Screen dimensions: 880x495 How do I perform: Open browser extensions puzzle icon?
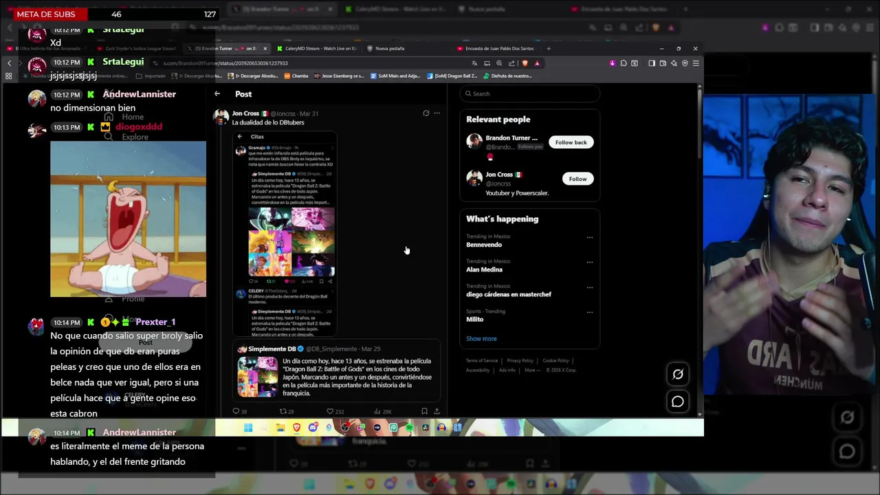(624, 63)
